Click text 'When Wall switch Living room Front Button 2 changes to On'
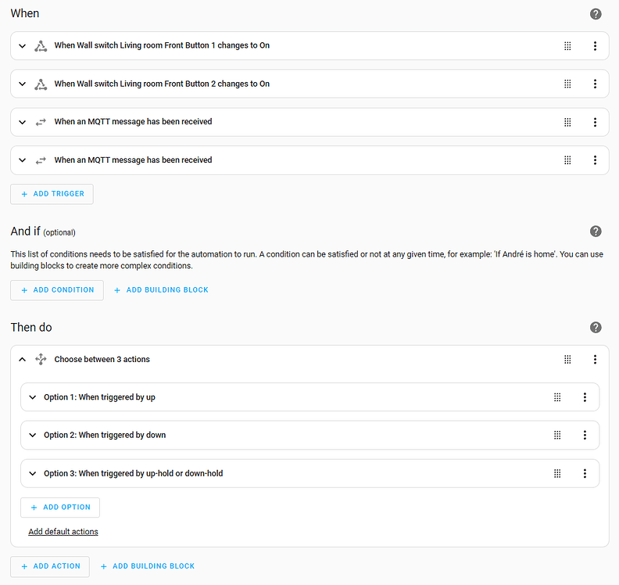The height and width of the screenshot is (585, 619). pyautogui.click(x=162, y=84)
